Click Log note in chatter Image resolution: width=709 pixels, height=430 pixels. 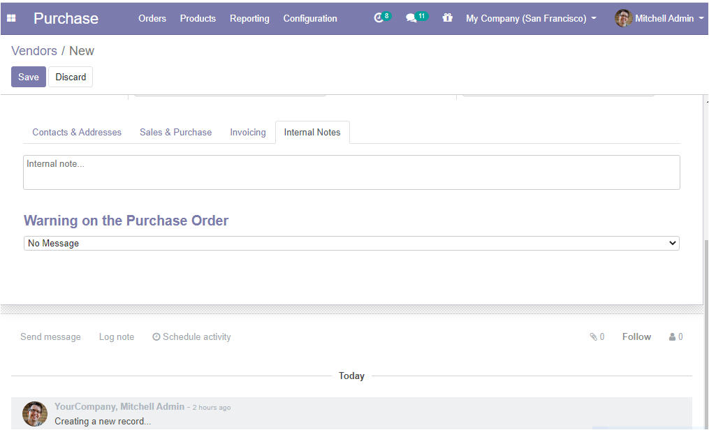117,336
